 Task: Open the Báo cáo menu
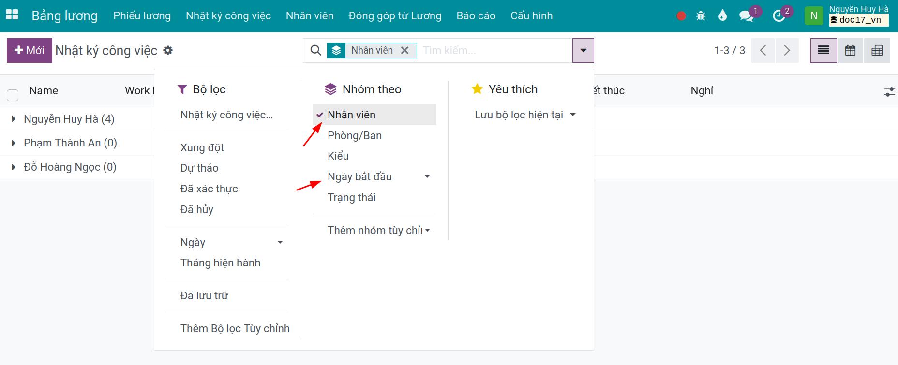(476, 16)
